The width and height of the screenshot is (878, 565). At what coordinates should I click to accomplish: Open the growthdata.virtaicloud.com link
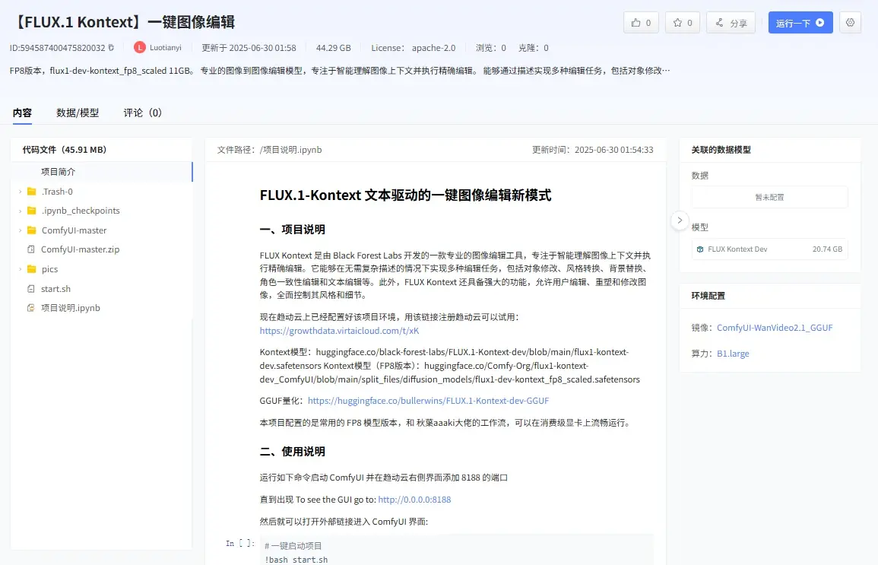(x=339, y=331)
